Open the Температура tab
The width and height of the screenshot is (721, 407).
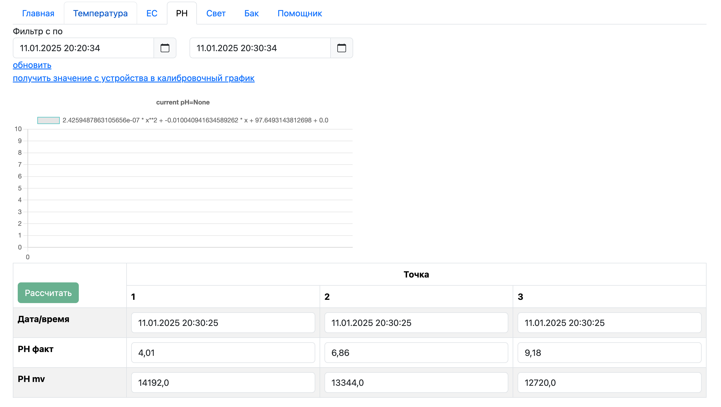point(100,13)
